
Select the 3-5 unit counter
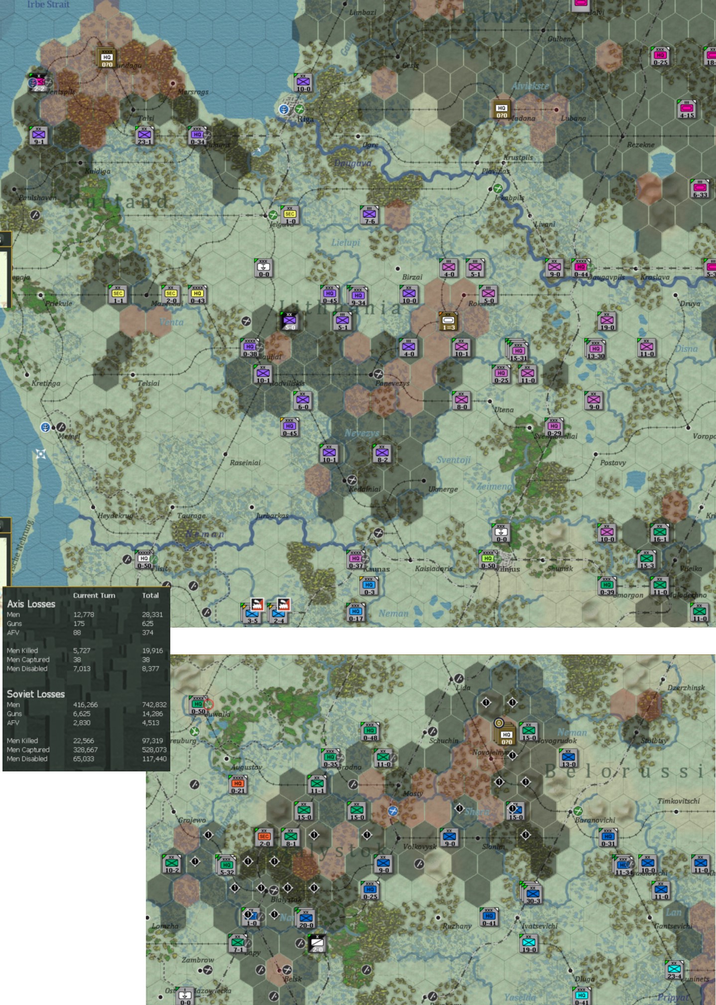tap(252, 614)
